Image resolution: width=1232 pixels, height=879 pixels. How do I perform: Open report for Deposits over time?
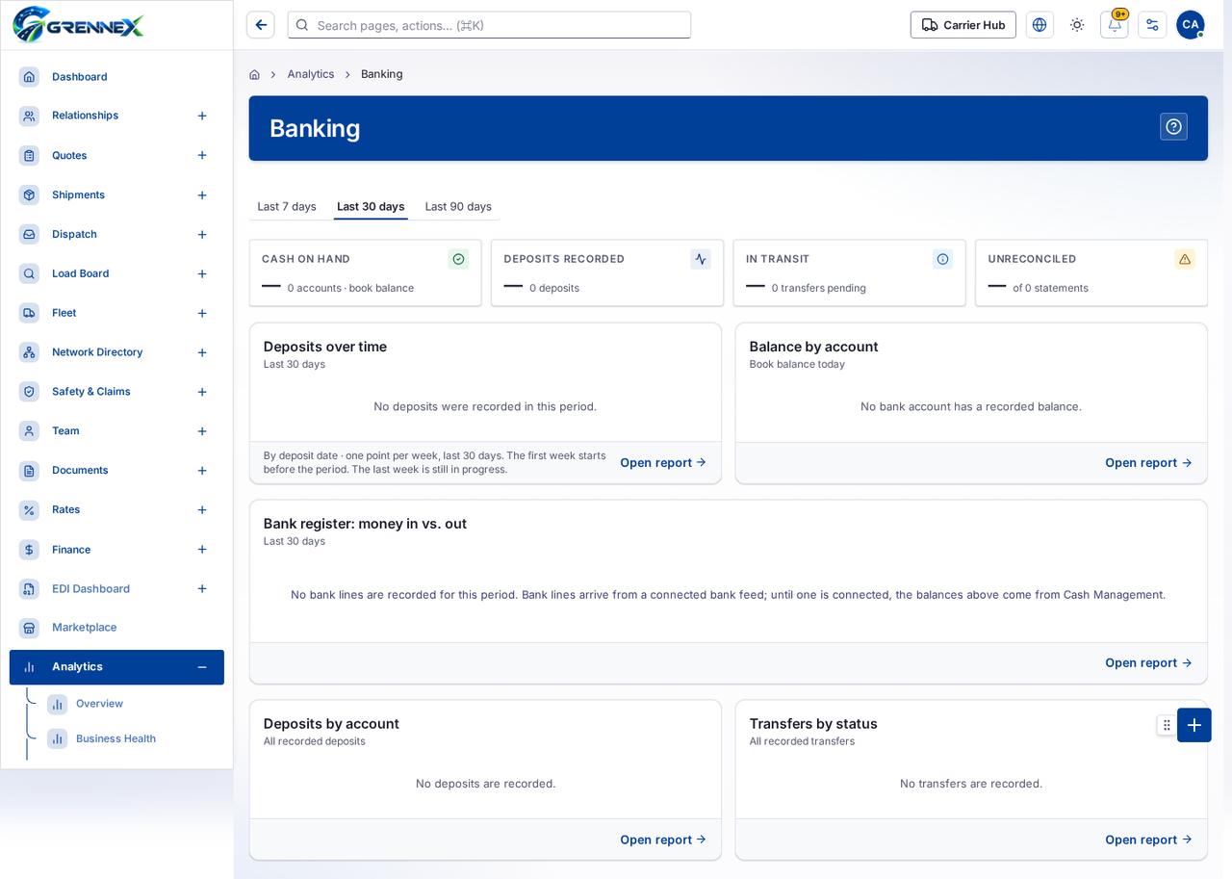click(x=663, y=463)
